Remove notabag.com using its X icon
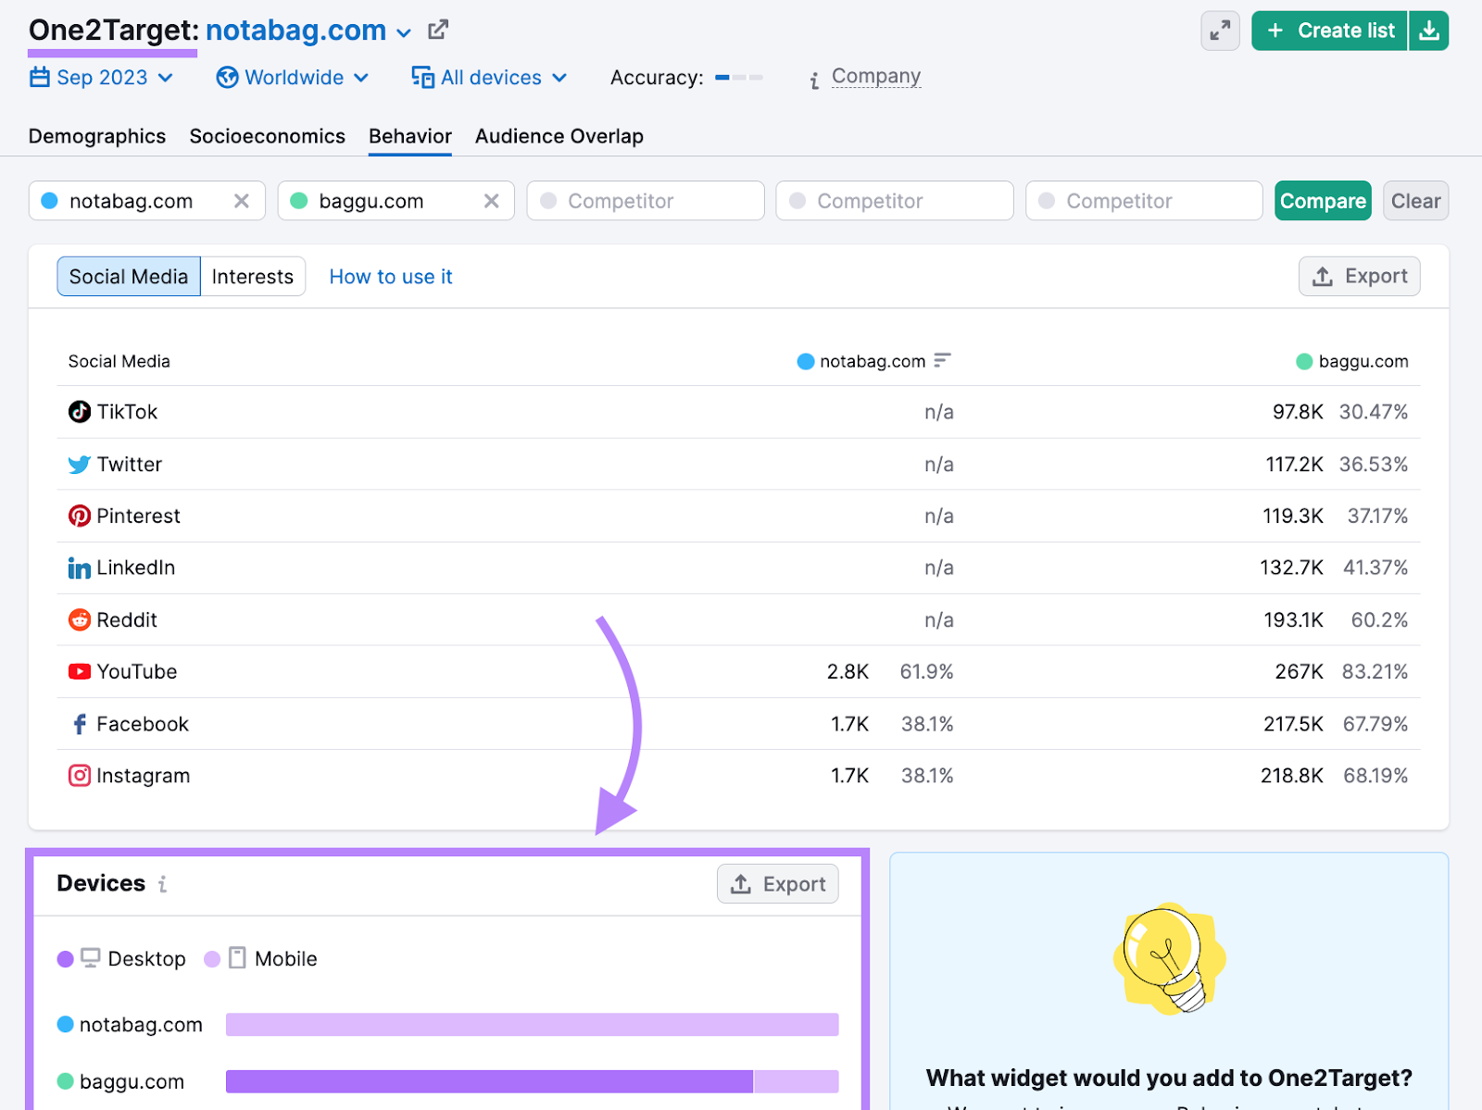The width and height of the screenshot is (1482, 1110). click(x=242, y=201)
